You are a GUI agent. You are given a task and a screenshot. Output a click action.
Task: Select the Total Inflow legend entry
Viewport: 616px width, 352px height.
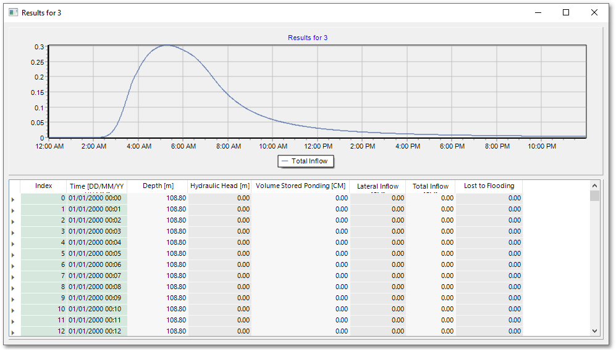click(306, 161)
